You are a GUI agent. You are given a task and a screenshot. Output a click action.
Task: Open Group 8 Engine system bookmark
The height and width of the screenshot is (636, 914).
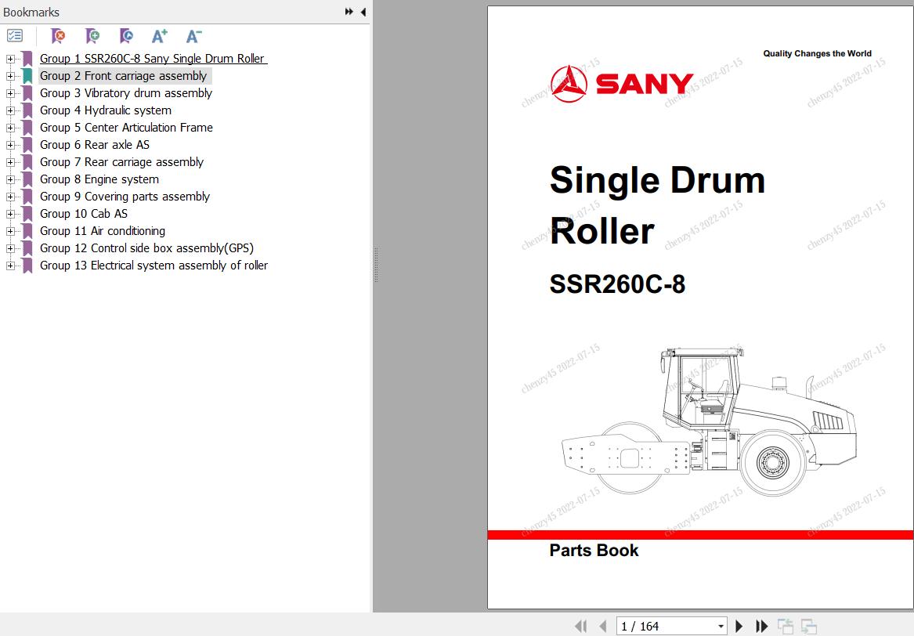tap(99, 179)
